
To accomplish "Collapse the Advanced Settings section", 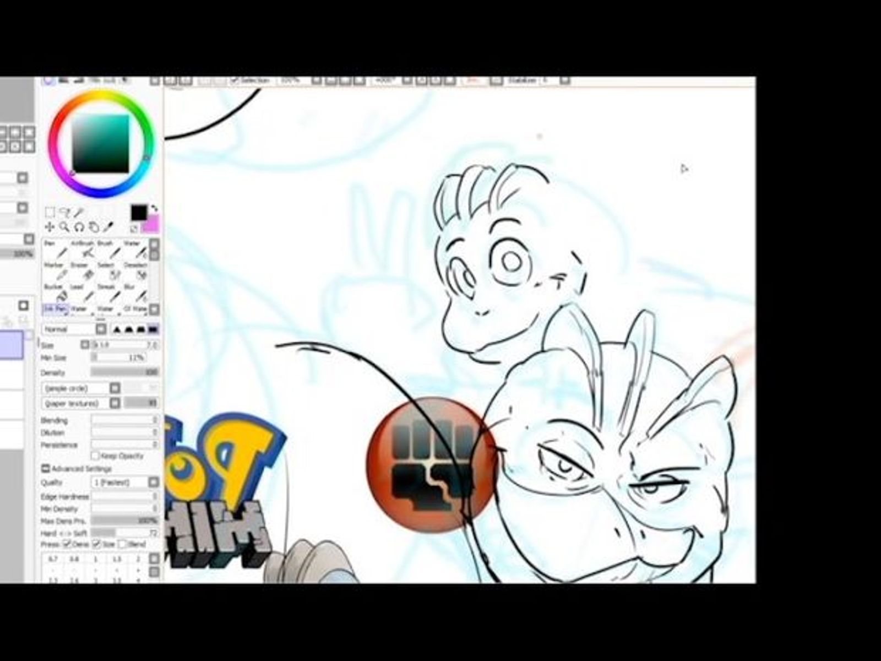I will tap(46, 469).
